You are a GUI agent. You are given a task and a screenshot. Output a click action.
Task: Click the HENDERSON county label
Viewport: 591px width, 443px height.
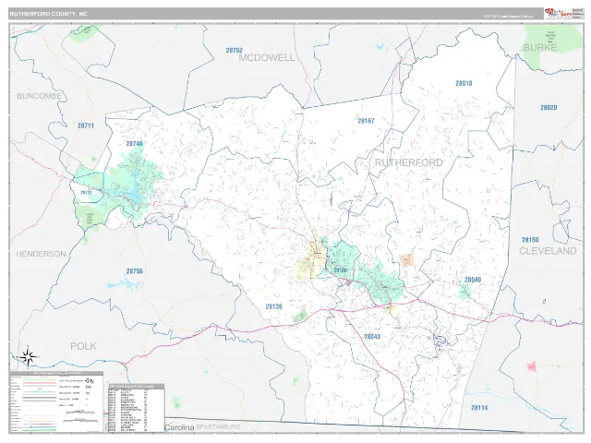coord(41,255)
